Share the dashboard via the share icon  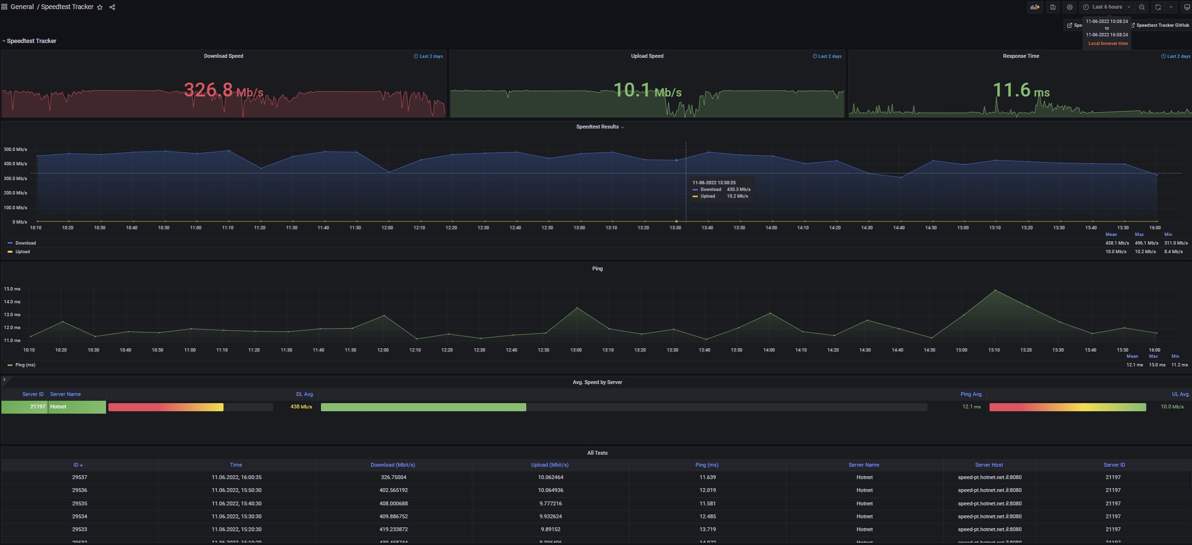point(112,7)
